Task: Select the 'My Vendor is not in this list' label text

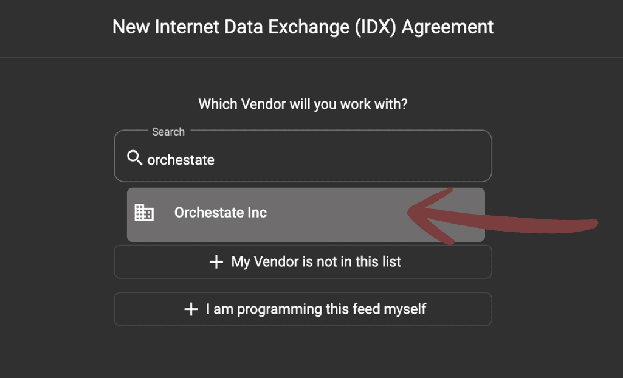Action: [x=315, y=261]
